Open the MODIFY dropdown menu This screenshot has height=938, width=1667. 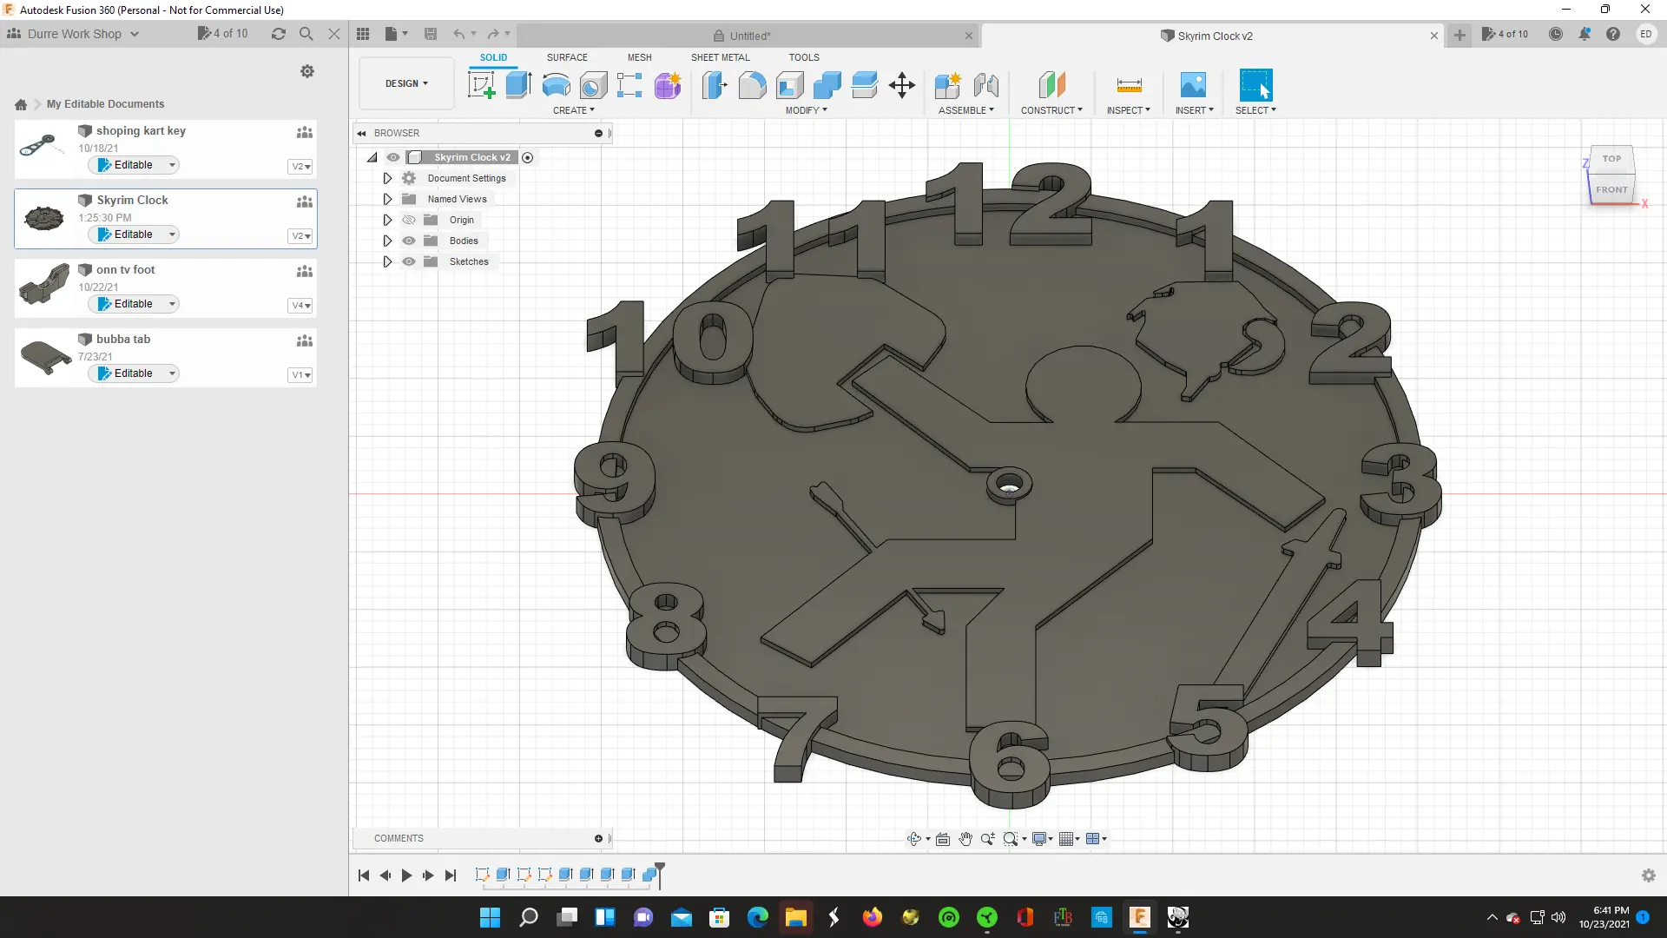(807, 110)
